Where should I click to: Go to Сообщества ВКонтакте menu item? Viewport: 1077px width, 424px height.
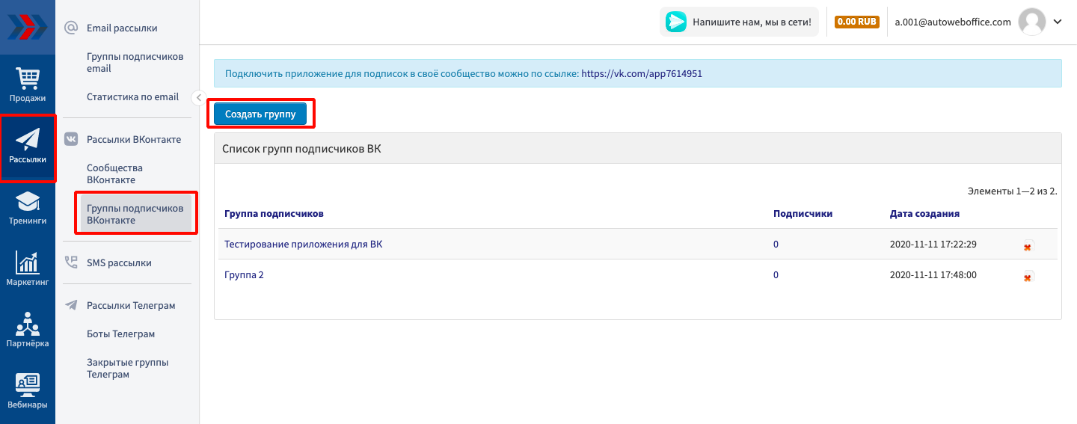114,173
